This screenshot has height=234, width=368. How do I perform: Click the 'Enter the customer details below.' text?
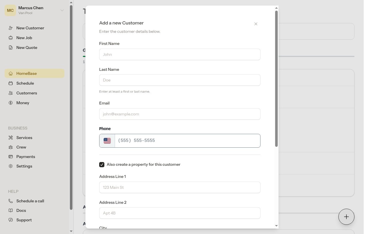point(130,31)
